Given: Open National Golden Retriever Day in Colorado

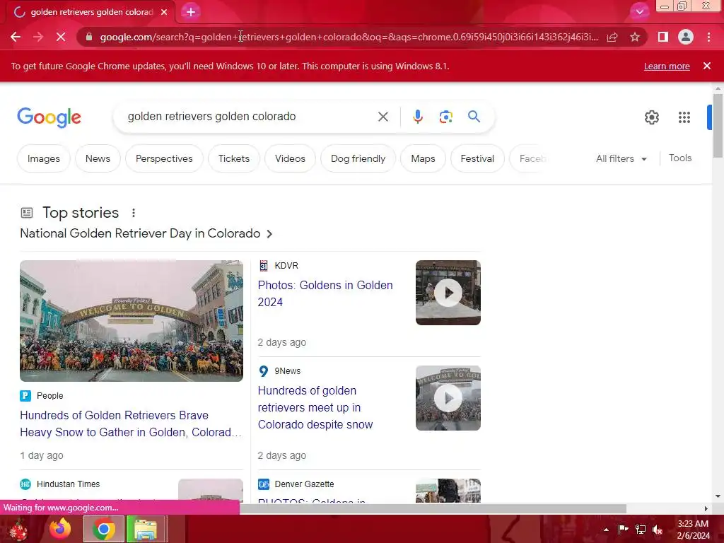Looking at the screenshot, I should click(146, 233).
